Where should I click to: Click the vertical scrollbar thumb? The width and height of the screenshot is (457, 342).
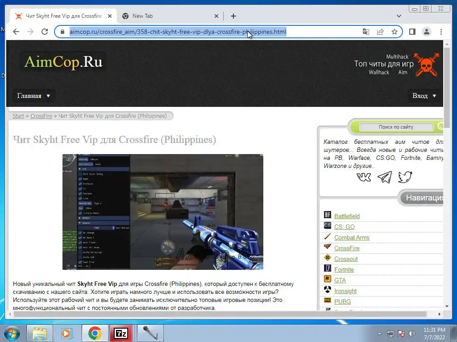click(447, 87)
